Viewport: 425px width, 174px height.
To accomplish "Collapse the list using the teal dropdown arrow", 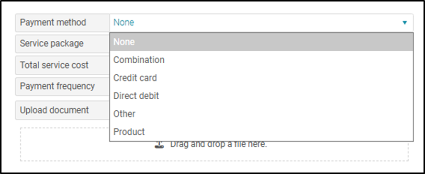I will (x=405, y=23).
